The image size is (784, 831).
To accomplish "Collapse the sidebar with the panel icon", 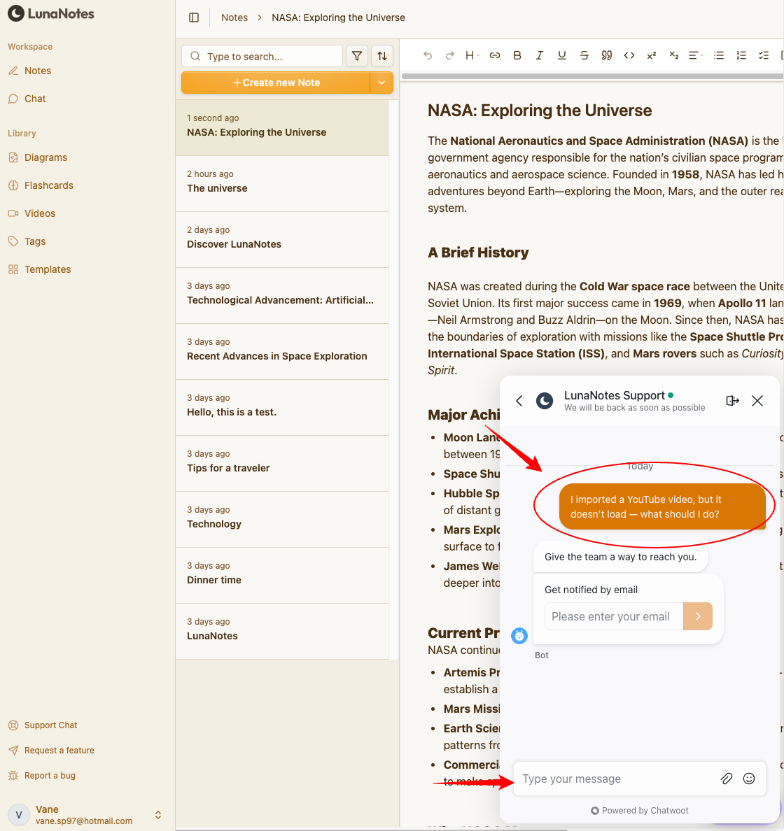I will (x=195, y=17).
